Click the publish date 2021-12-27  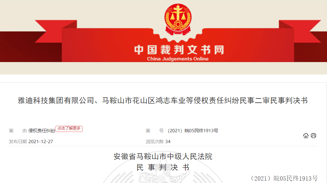click(41, 142)
